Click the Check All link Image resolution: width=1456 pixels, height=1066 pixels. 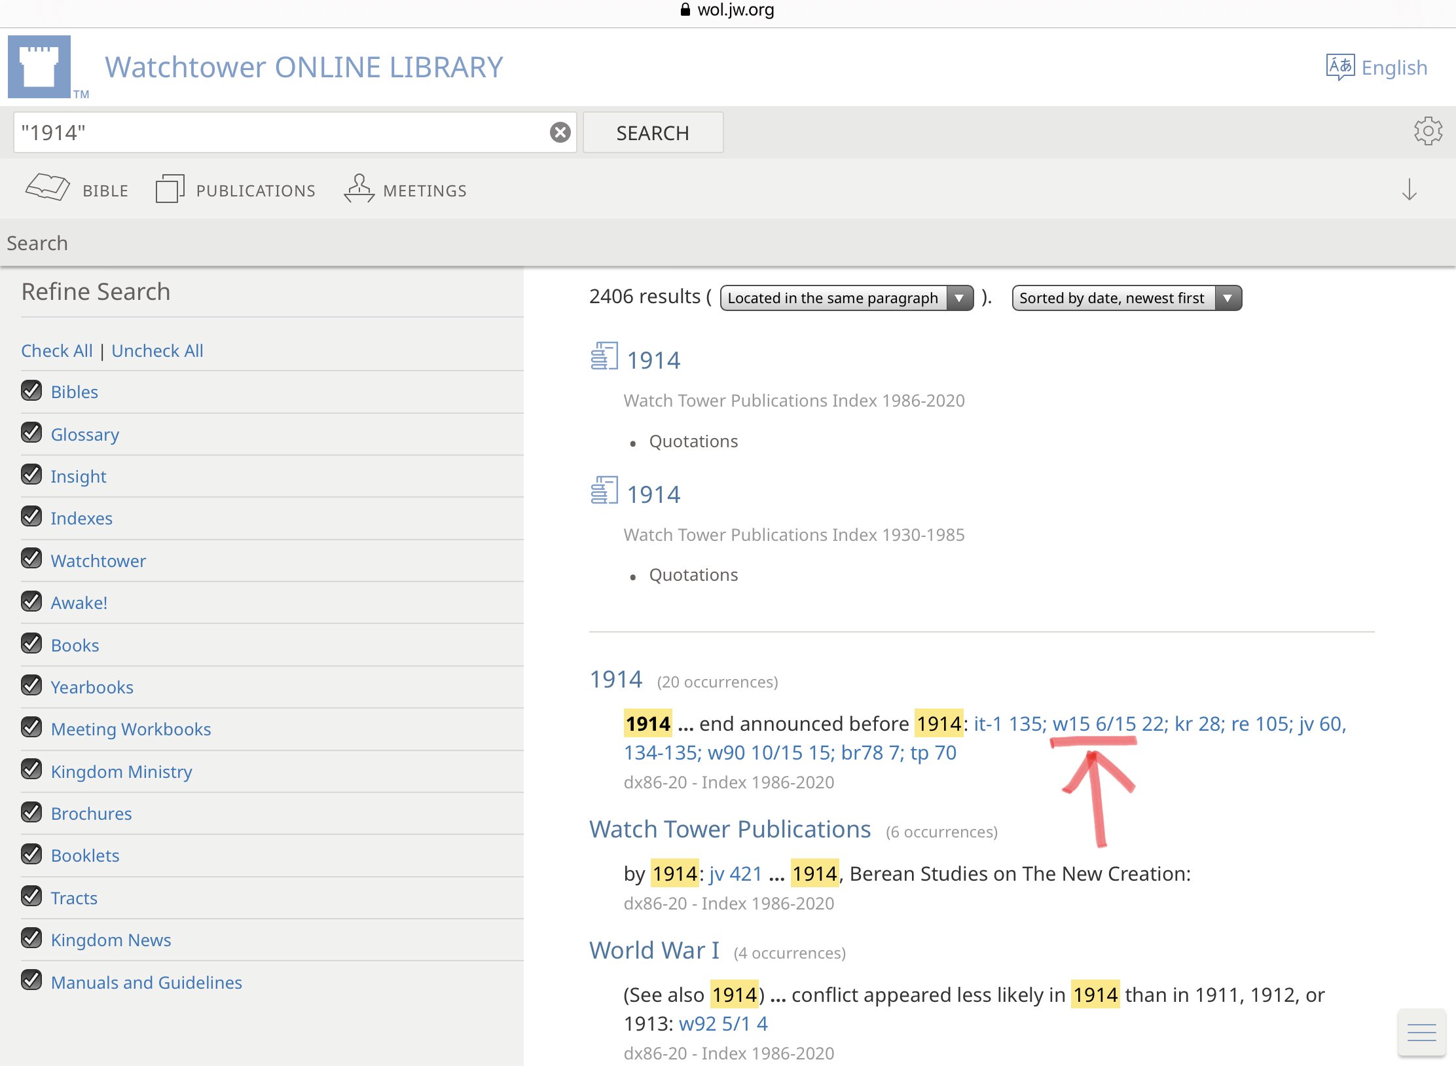[57, 350]
